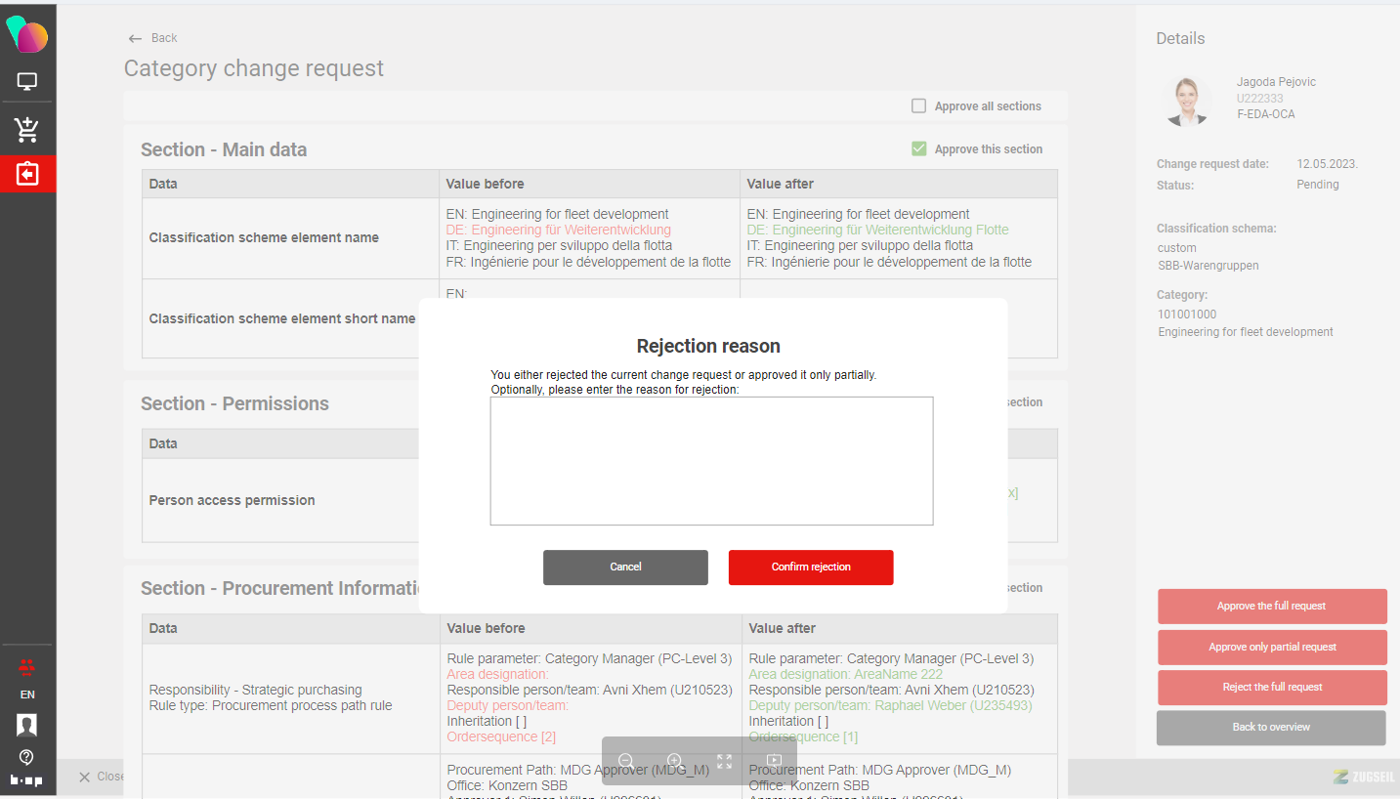Click the user profile icon in sidebar
This screenshot has height=799, width=1400.
click(27, 725)
